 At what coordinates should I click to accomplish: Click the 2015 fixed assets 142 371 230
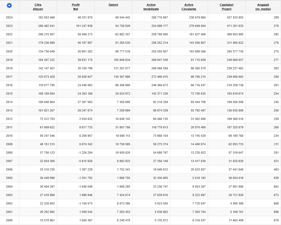pos(160,94)
